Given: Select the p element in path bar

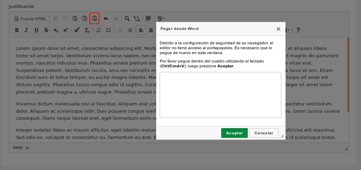Looking at the screenshot, I should [28, 147].
